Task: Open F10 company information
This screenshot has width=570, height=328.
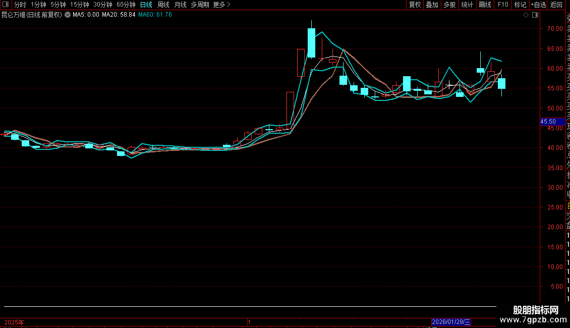Action: [503, 5]
